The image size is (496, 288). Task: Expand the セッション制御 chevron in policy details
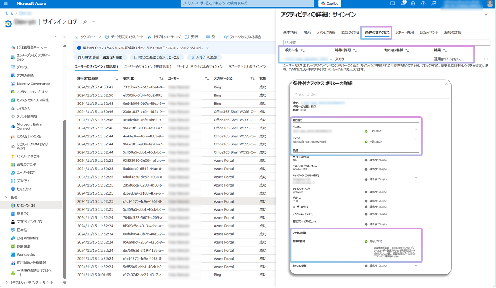(416, 265)
